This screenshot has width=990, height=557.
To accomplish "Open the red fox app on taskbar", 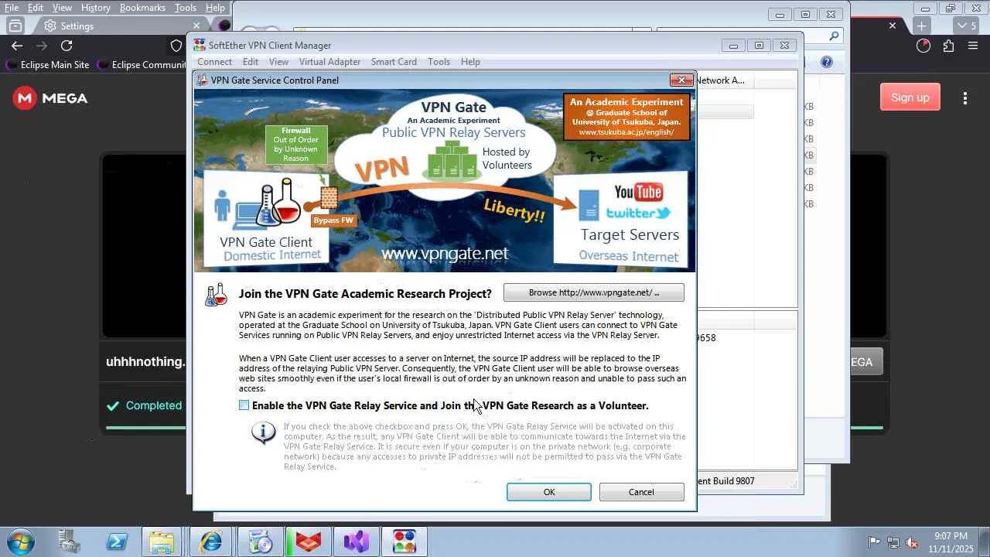I will point(309,542).
